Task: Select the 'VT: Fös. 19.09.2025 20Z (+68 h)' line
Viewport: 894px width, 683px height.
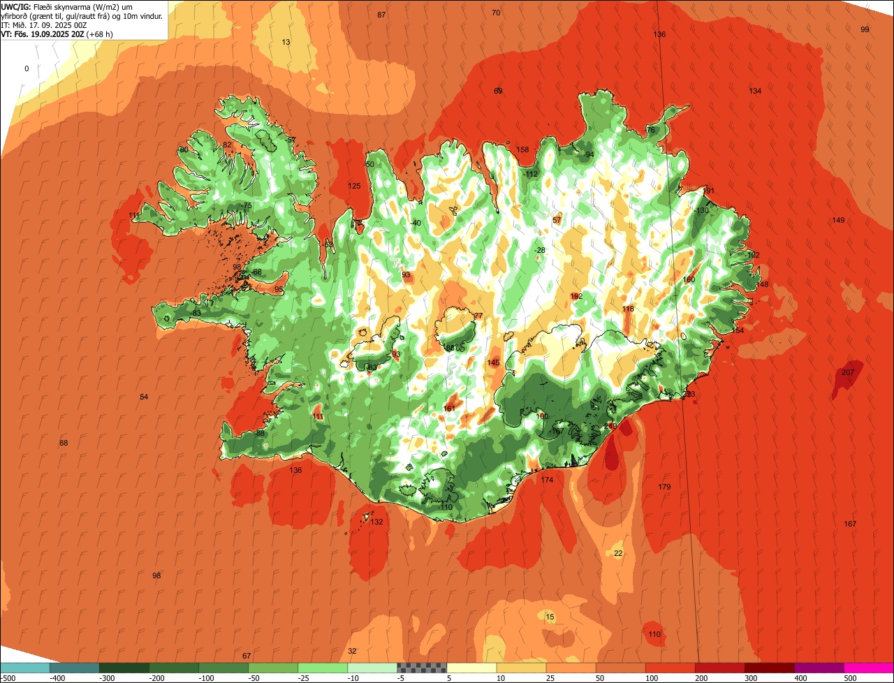Action: pyautogui.click(x=57, y=34)
